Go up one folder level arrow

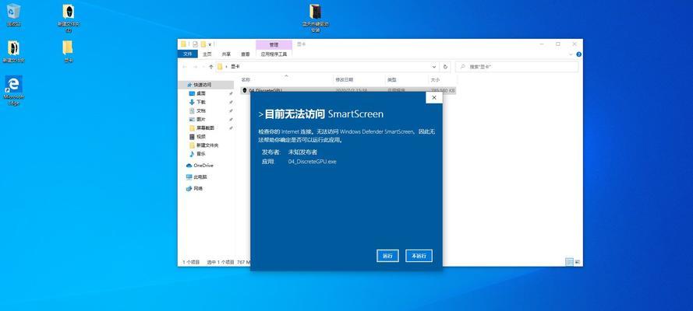211,67
